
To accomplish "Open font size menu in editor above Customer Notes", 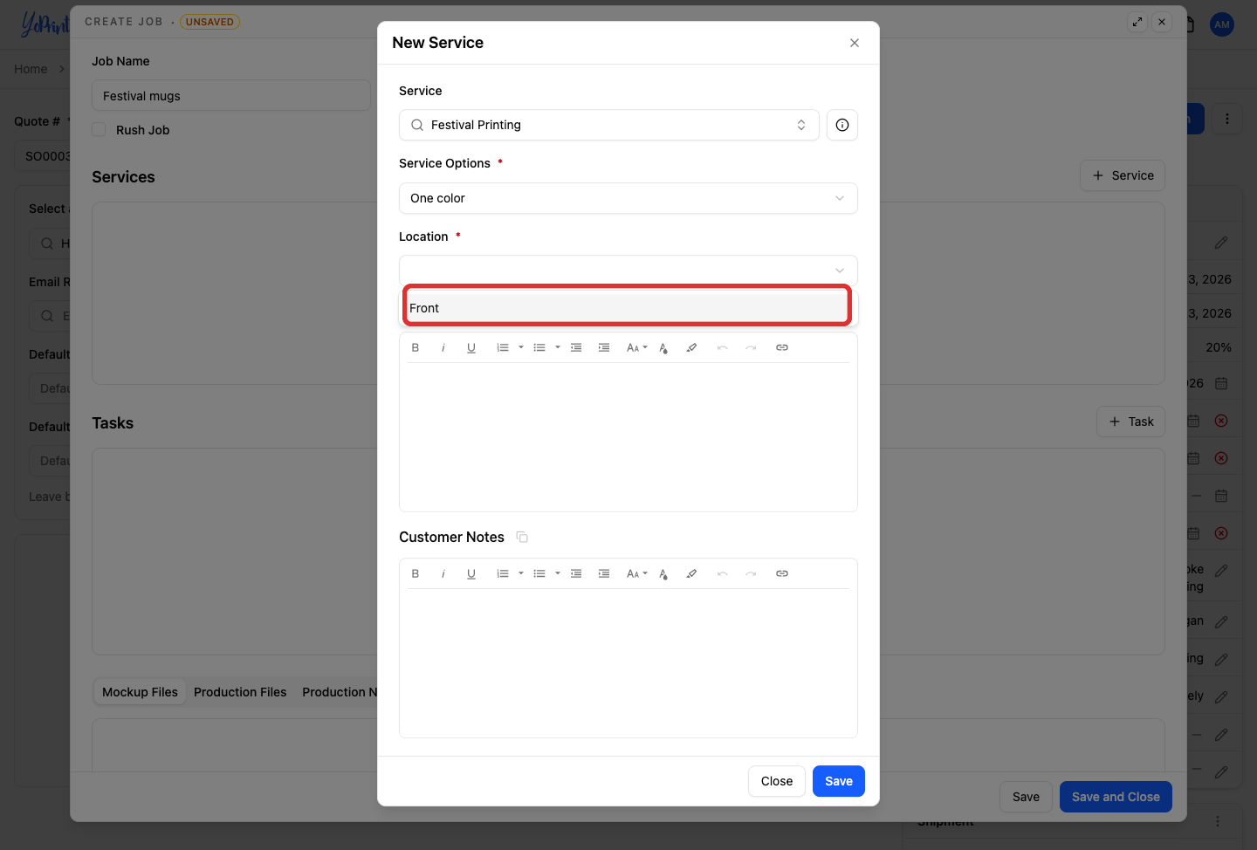I will click(x=637, y=347).
